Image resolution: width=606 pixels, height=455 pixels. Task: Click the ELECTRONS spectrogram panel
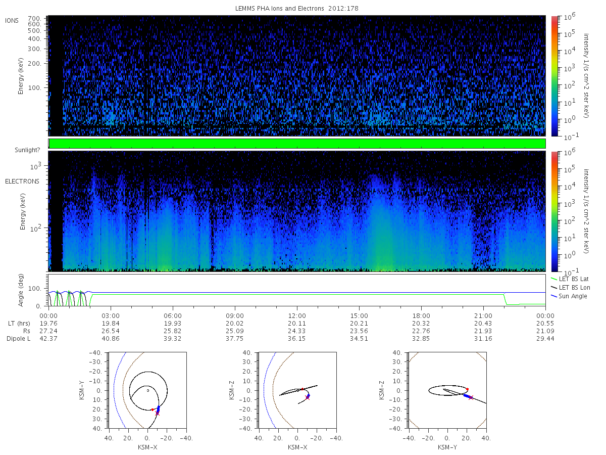pyautogui.click(x=297, y=211)
